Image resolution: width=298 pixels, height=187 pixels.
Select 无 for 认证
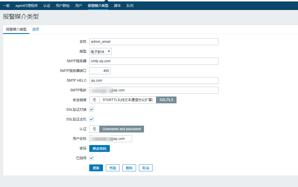click(x=94, y=129)
